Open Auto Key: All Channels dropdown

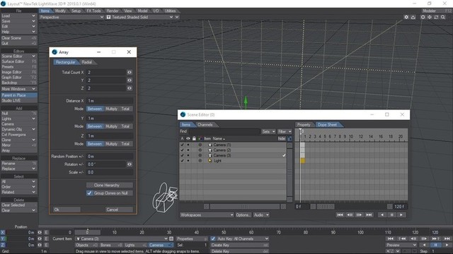[x=243, y=238]
